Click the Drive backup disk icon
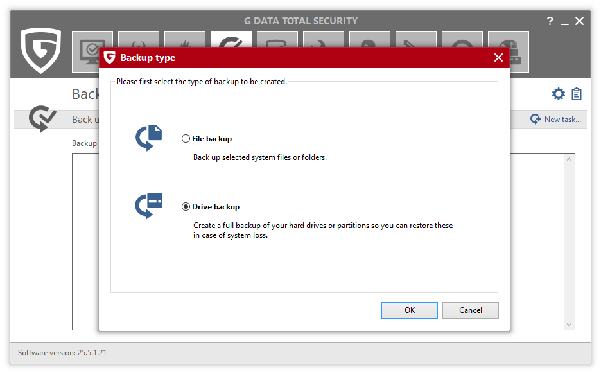This screenshot has height=374, width=601. (x=149, y=206)
